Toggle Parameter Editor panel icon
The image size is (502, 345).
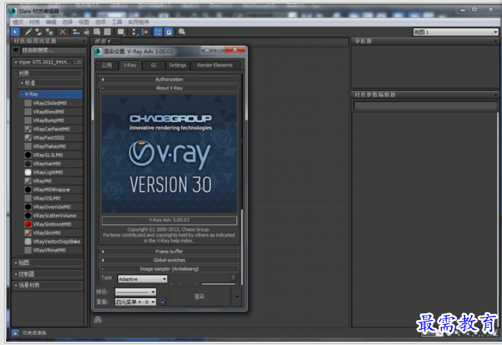coord(168,32)
